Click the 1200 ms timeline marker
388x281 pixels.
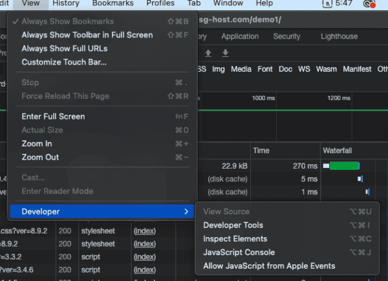point(339,98)
